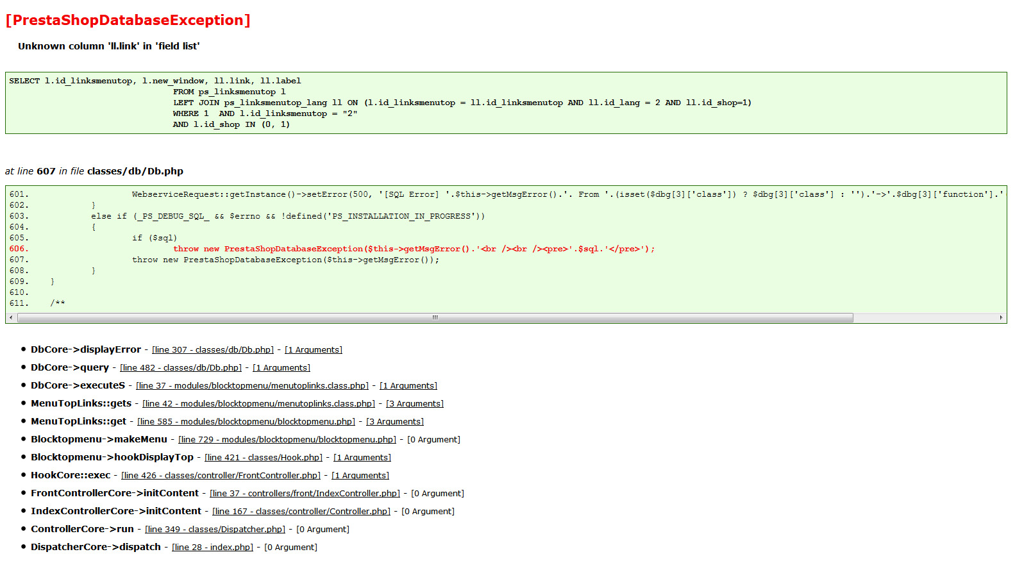1015x561 pixels.
Task: Click the "at line 607 in file" text
Action: pos(94,171)
